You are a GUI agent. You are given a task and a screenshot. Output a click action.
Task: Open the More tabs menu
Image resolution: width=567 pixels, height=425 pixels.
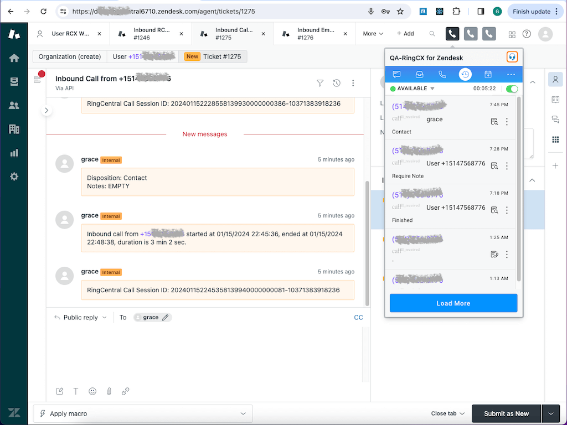coord(372,33)
